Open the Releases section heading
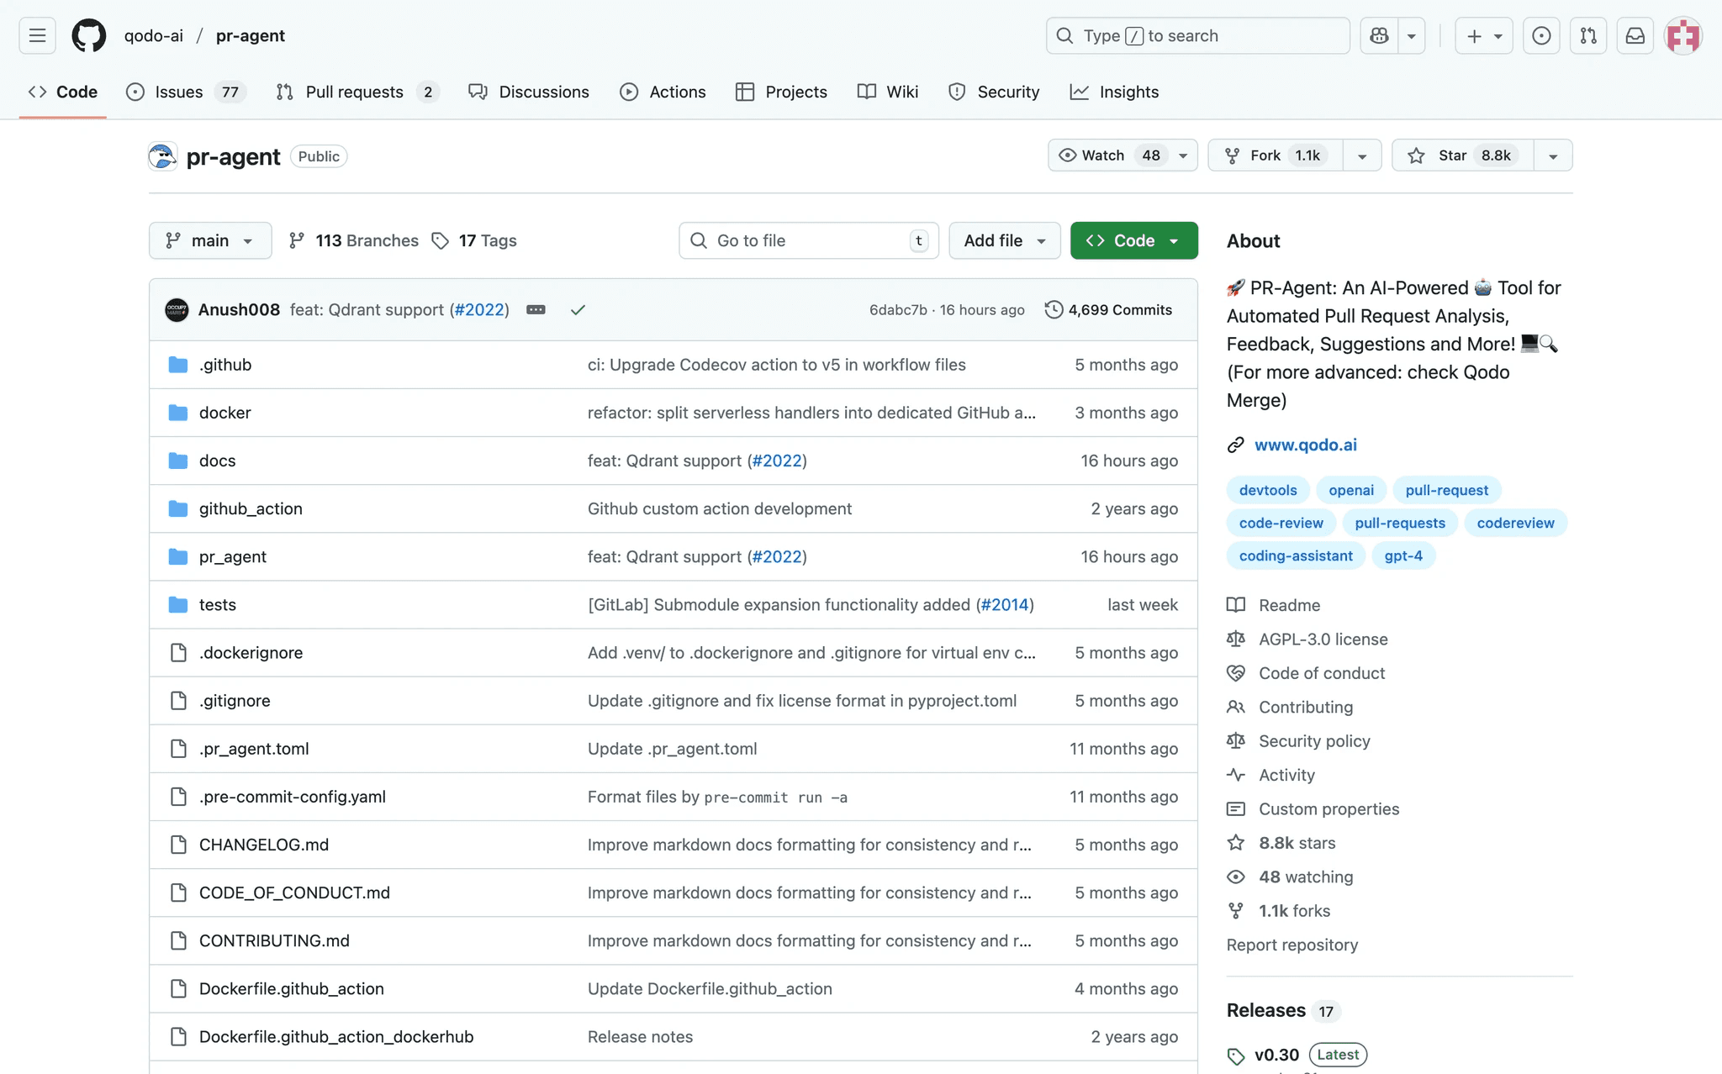The height and width of the screenshot is (1074, 1722). (x=1266, y=1011)
